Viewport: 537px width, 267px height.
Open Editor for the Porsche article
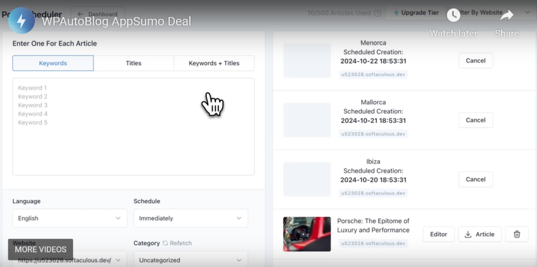point(439,234)
